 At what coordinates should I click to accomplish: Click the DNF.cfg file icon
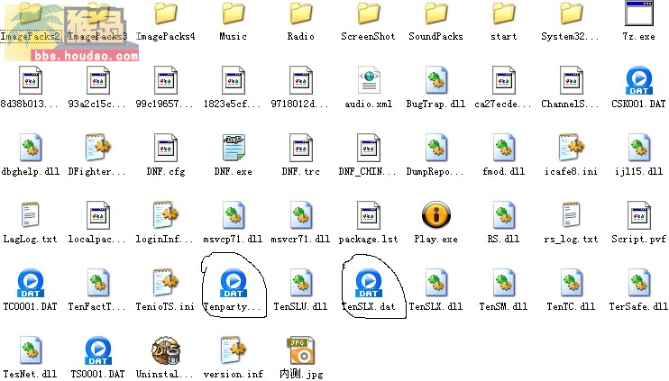[x=166, y=148]
